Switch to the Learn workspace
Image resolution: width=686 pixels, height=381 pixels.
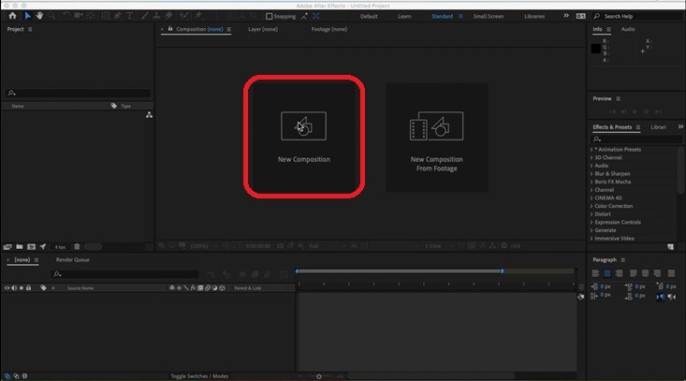404,16
